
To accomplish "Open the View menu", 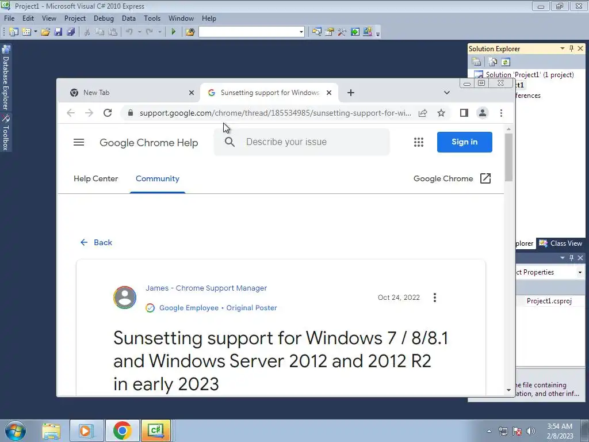I will (x=49, y=18).
